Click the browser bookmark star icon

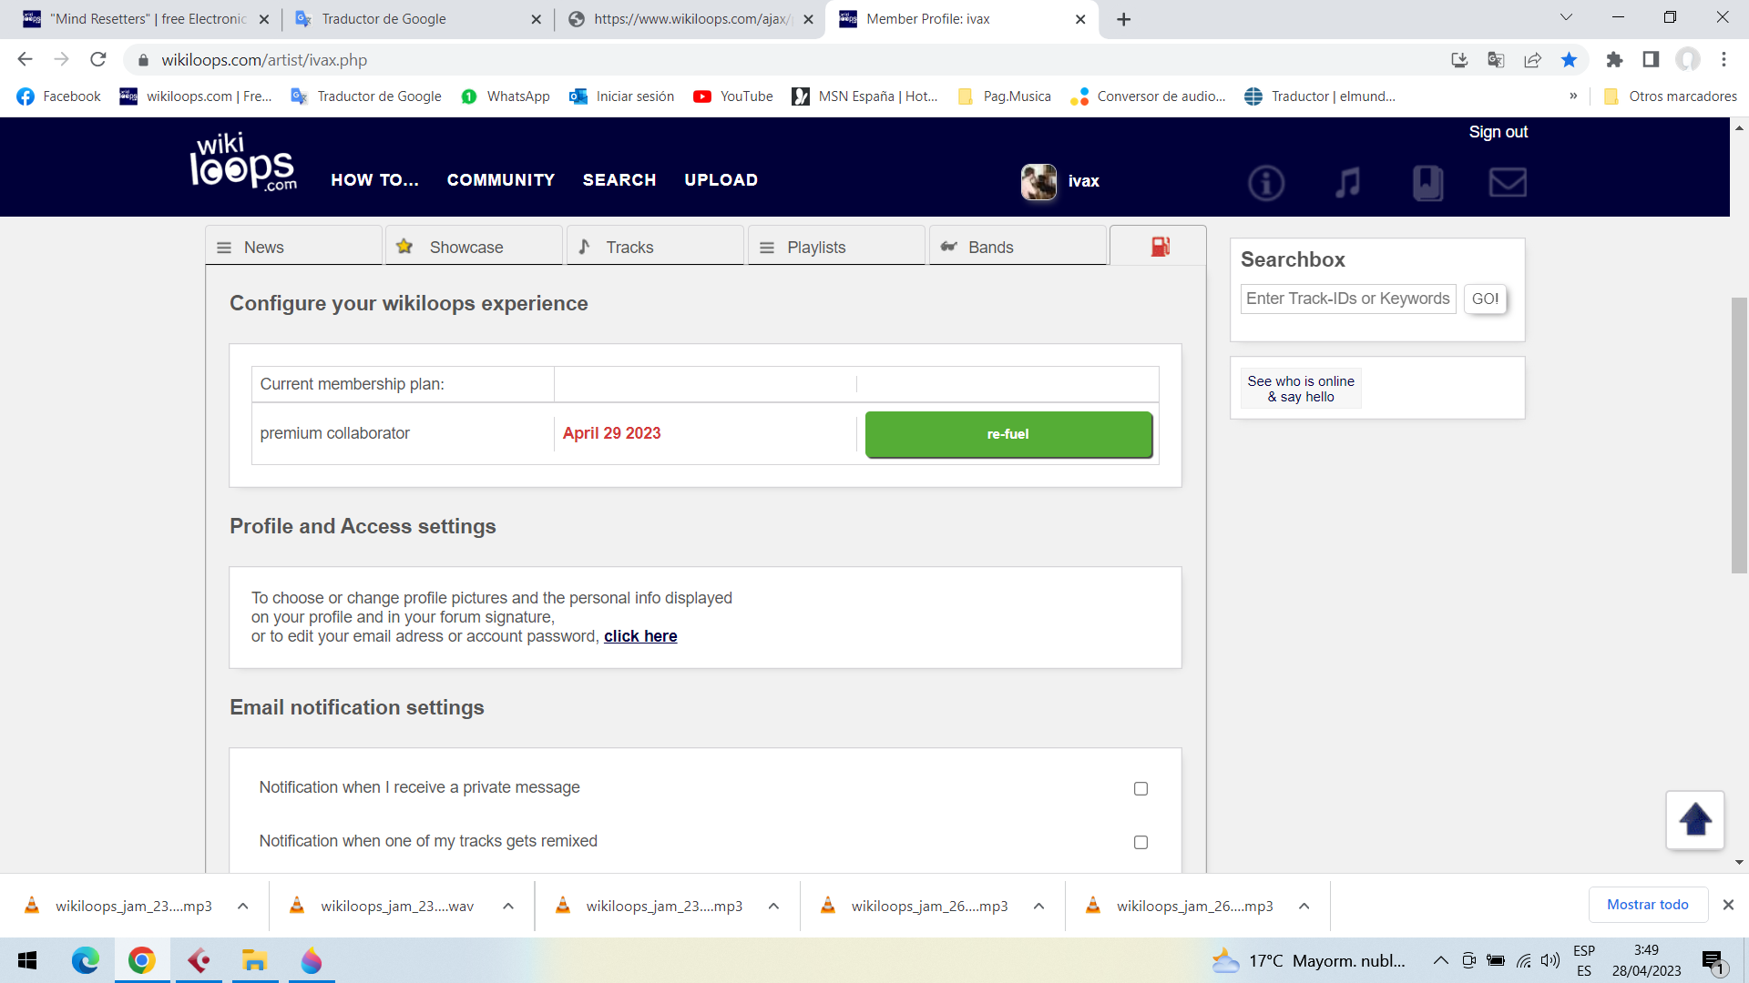pyautogui.click(x=1569, y=60)
